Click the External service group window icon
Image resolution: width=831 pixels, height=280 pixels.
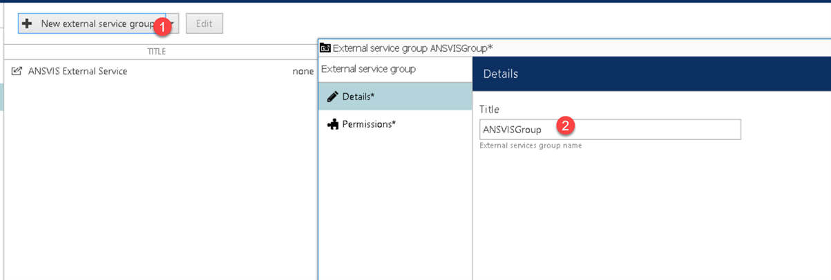coord(325,48)
